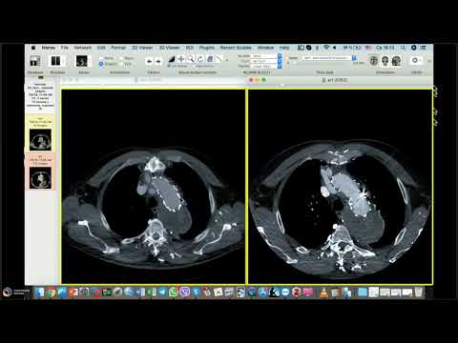The image size is (458, 343).
Task: Open the toolbar gear action icon
Action: click(415, 60)
